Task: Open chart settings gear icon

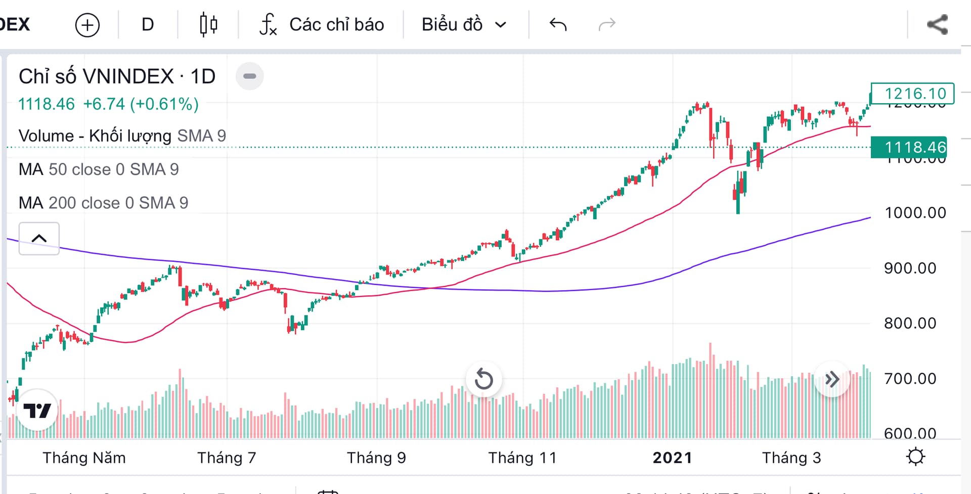Action: pyautogui.click(x=915, y=457)
